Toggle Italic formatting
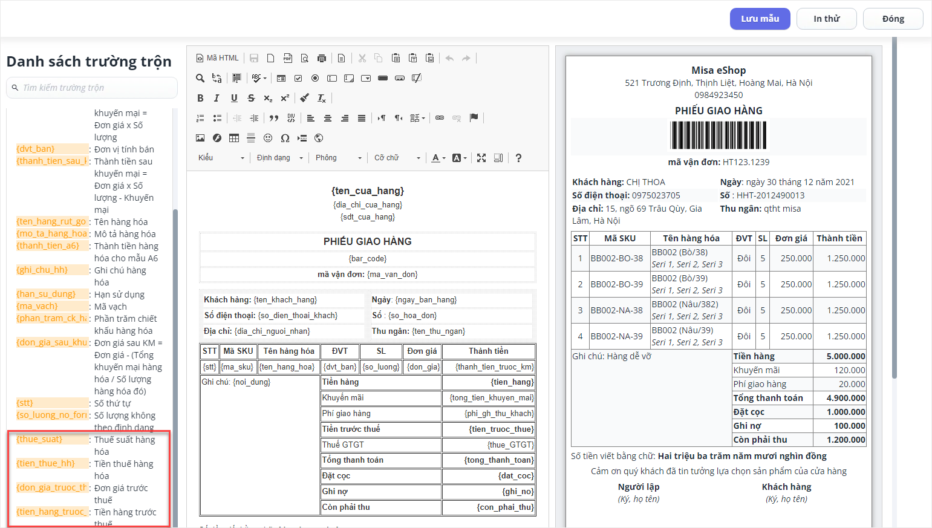Viewport: 932px width, 528px height. tap(217, 98)
